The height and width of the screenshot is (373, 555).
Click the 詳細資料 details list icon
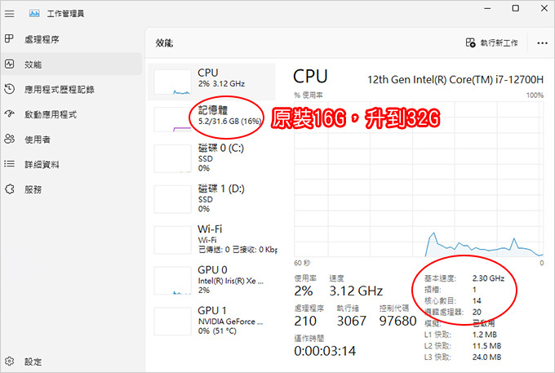click(x=9, y=164)
